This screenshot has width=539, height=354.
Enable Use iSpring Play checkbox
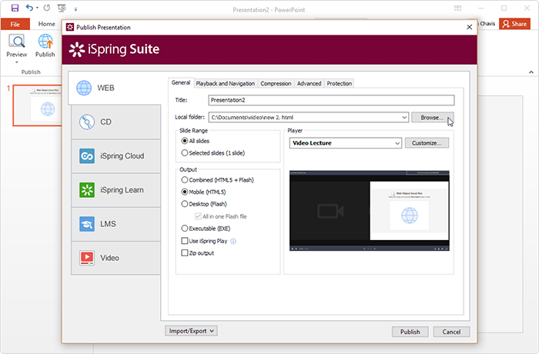click(x=185, y=241)
